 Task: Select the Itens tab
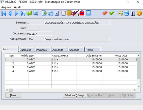(x=10, y=49)
